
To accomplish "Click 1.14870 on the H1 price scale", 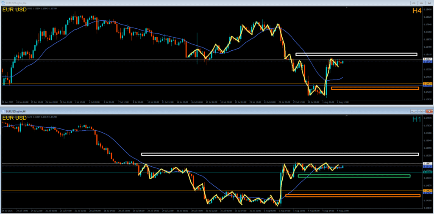I will click(x=428, y=186).
